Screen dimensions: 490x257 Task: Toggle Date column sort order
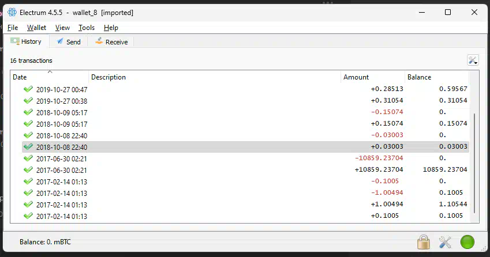coord(50,77)
